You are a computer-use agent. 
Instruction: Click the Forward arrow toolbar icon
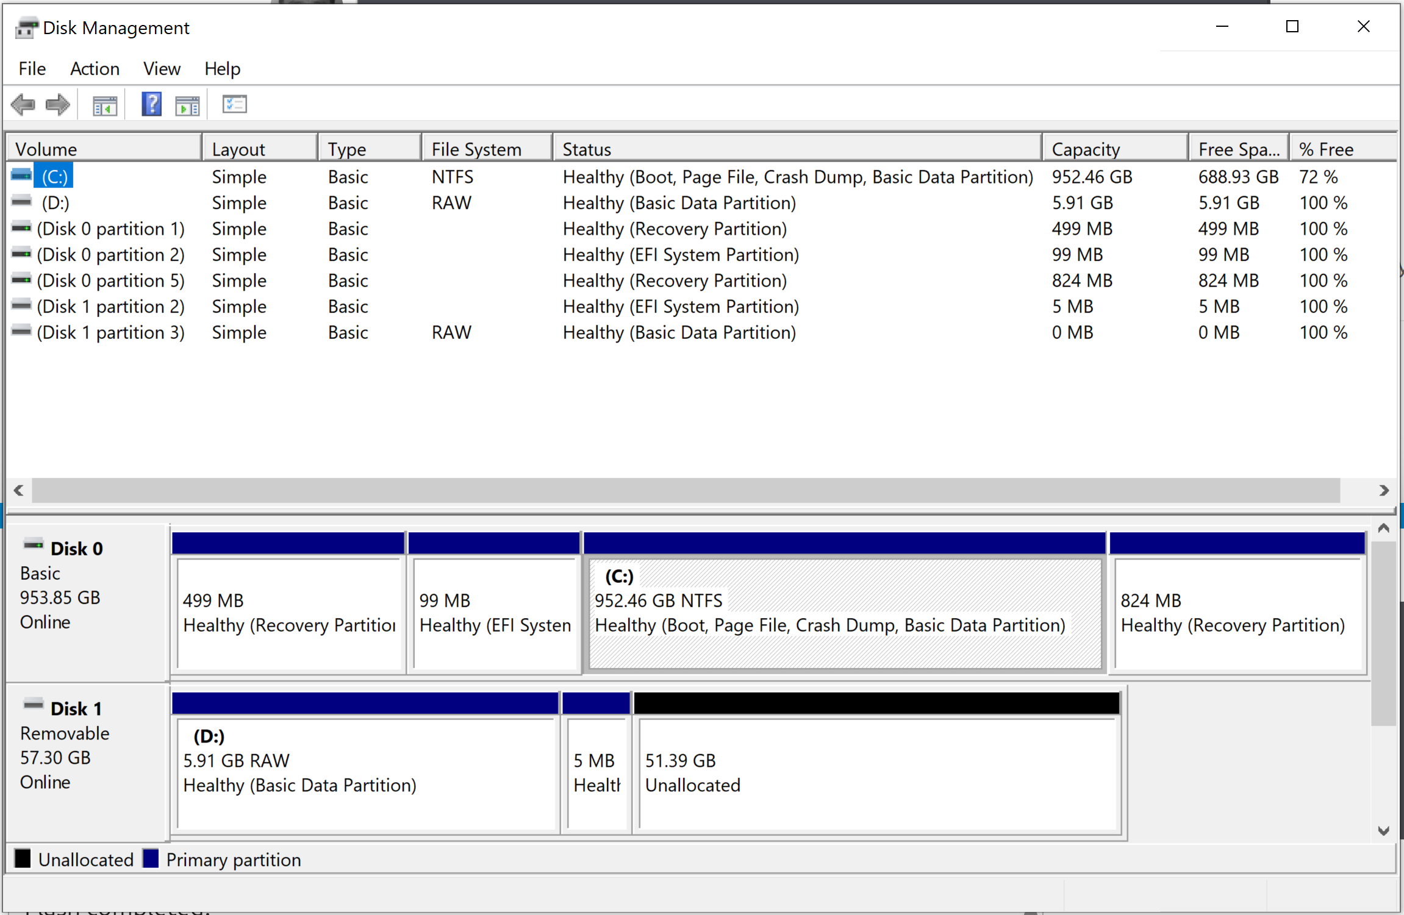[58, 105]
